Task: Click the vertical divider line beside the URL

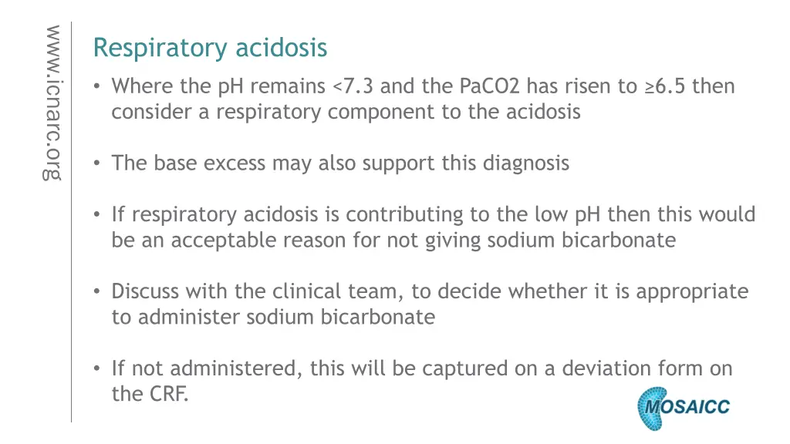Action: point(72,222)
